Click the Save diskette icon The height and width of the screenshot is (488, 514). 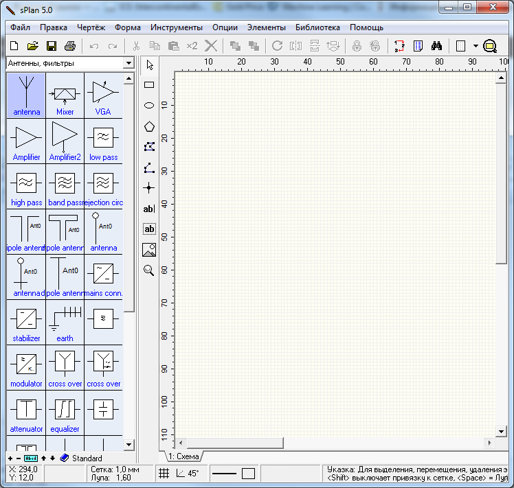pos(51,46)
